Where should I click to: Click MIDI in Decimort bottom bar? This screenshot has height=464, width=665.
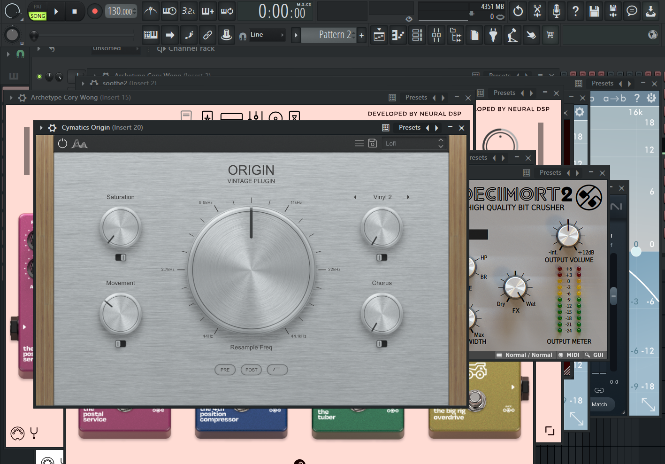[569, 355]
